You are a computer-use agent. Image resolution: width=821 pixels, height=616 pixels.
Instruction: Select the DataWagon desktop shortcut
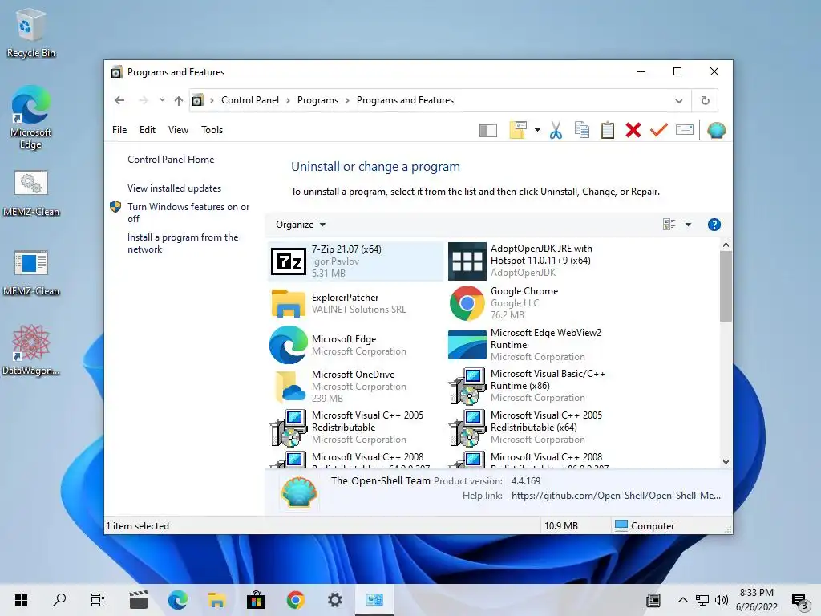[31, 350]
